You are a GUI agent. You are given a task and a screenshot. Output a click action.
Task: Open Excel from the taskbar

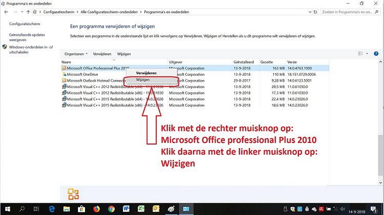click(x=141, y=209)
